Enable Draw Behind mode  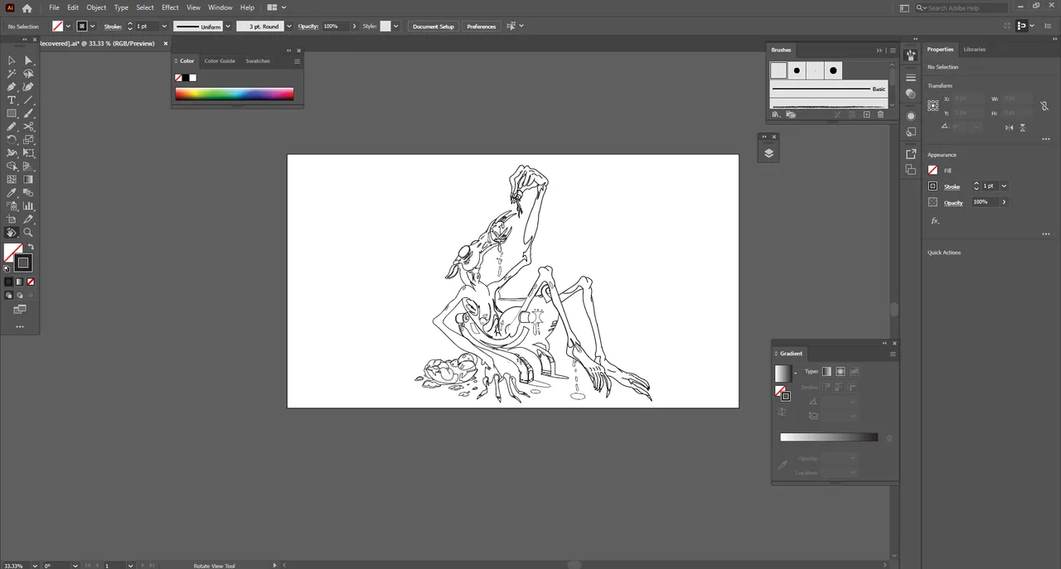click(x=19, y=295)
